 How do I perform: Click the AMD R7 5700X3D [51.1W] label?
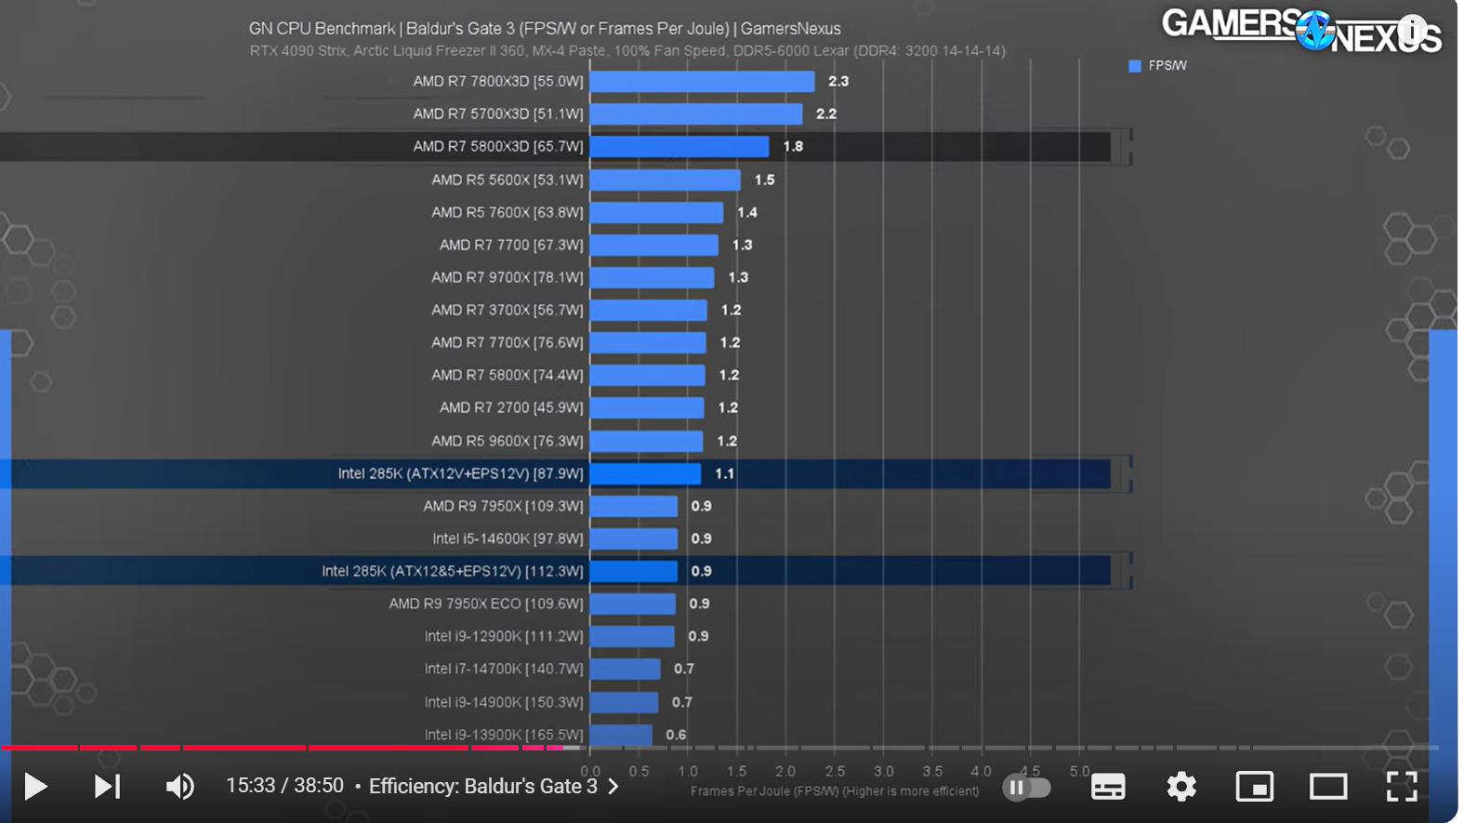coord(498,114)
